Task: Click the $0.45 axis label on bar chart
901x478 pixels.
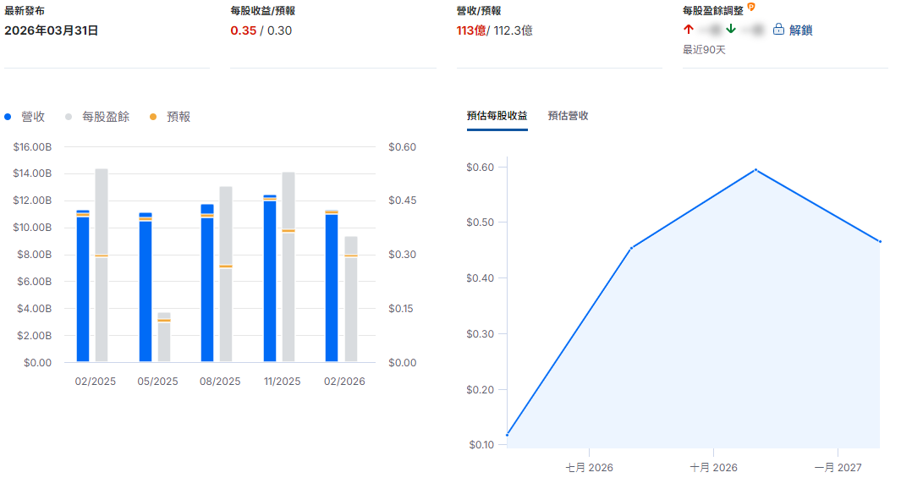Action: (402, 201)
